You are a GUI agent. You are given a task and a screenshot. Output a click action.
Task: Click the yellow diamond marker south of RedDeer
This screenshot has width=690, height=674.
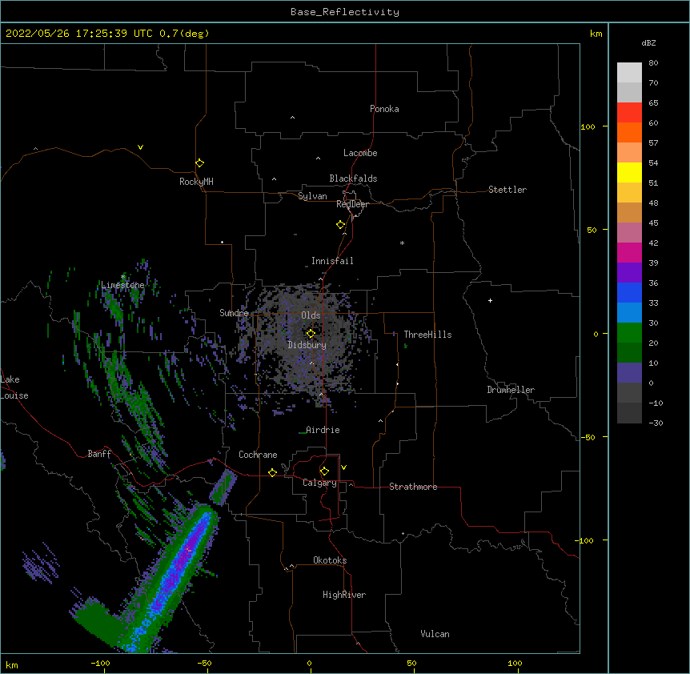[340, 225]
